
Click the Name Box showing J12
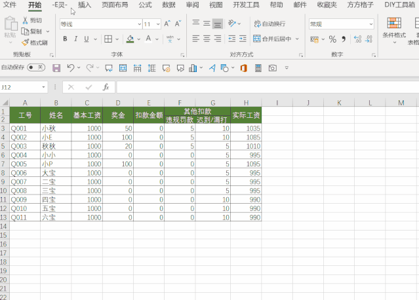20,87
